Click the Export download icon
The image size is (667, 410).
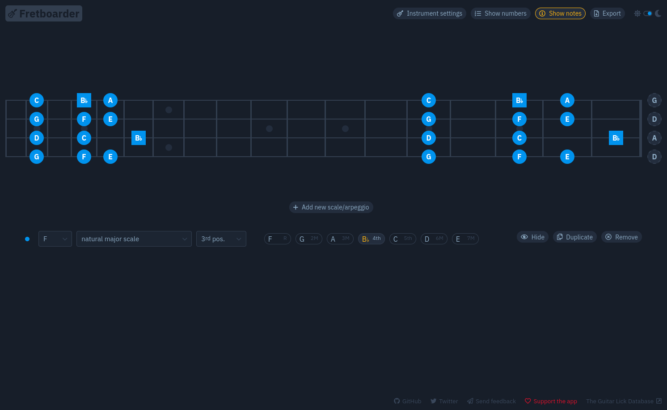coord(596,13)
